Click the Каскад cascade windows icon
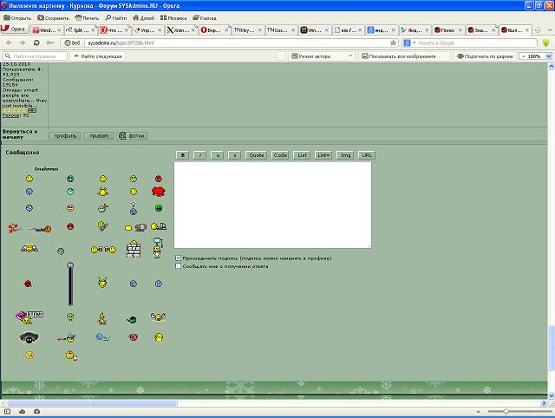This screenshot has height=418, width=555. tap(196, 17)
